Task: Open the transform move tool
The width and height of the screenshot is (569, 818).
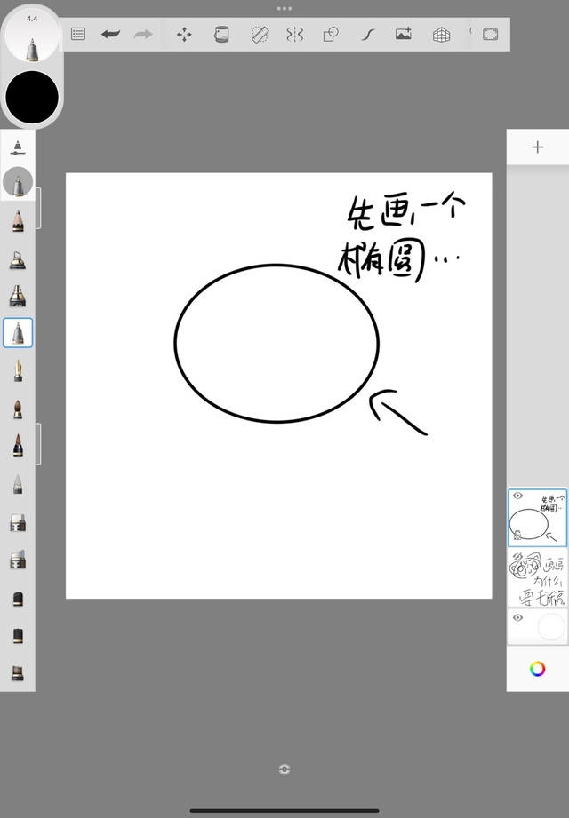Action: pyautogui.click(x=184, y=35)
